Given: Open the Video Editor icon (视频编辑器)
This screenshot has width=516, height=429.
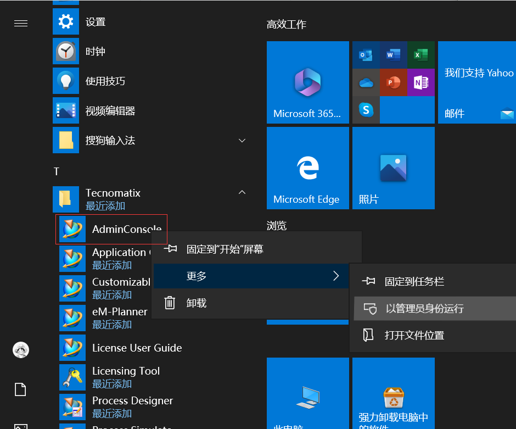Looking at the screenshot, I should tap(66, 110).
